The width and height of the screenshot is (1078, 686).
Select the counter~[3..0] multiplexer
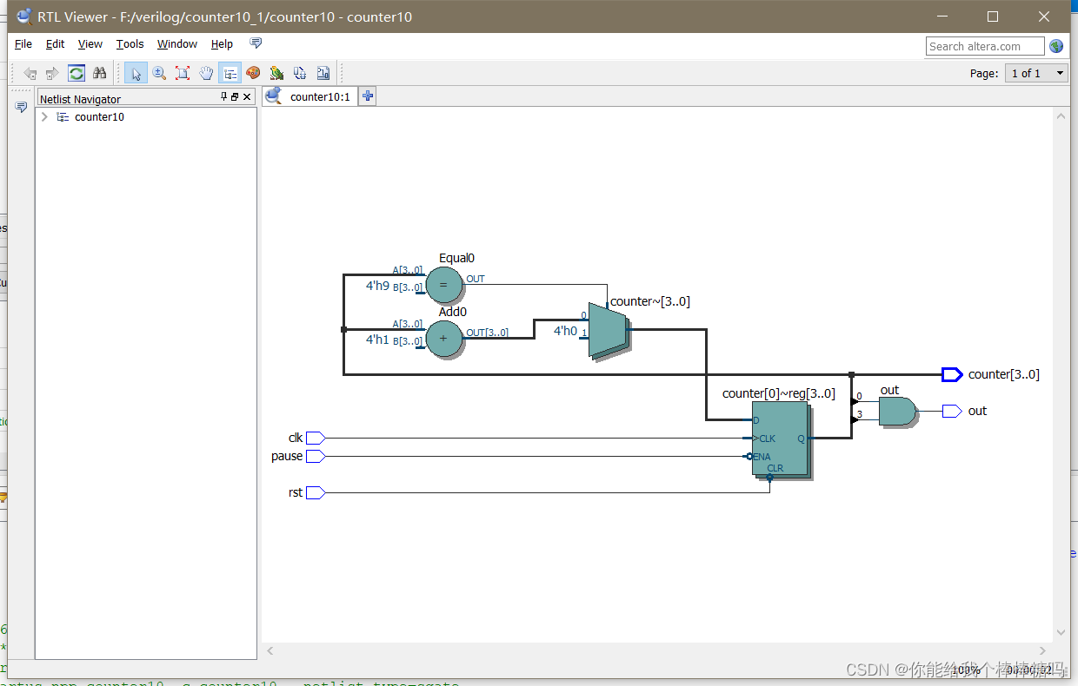click(608, 331)
